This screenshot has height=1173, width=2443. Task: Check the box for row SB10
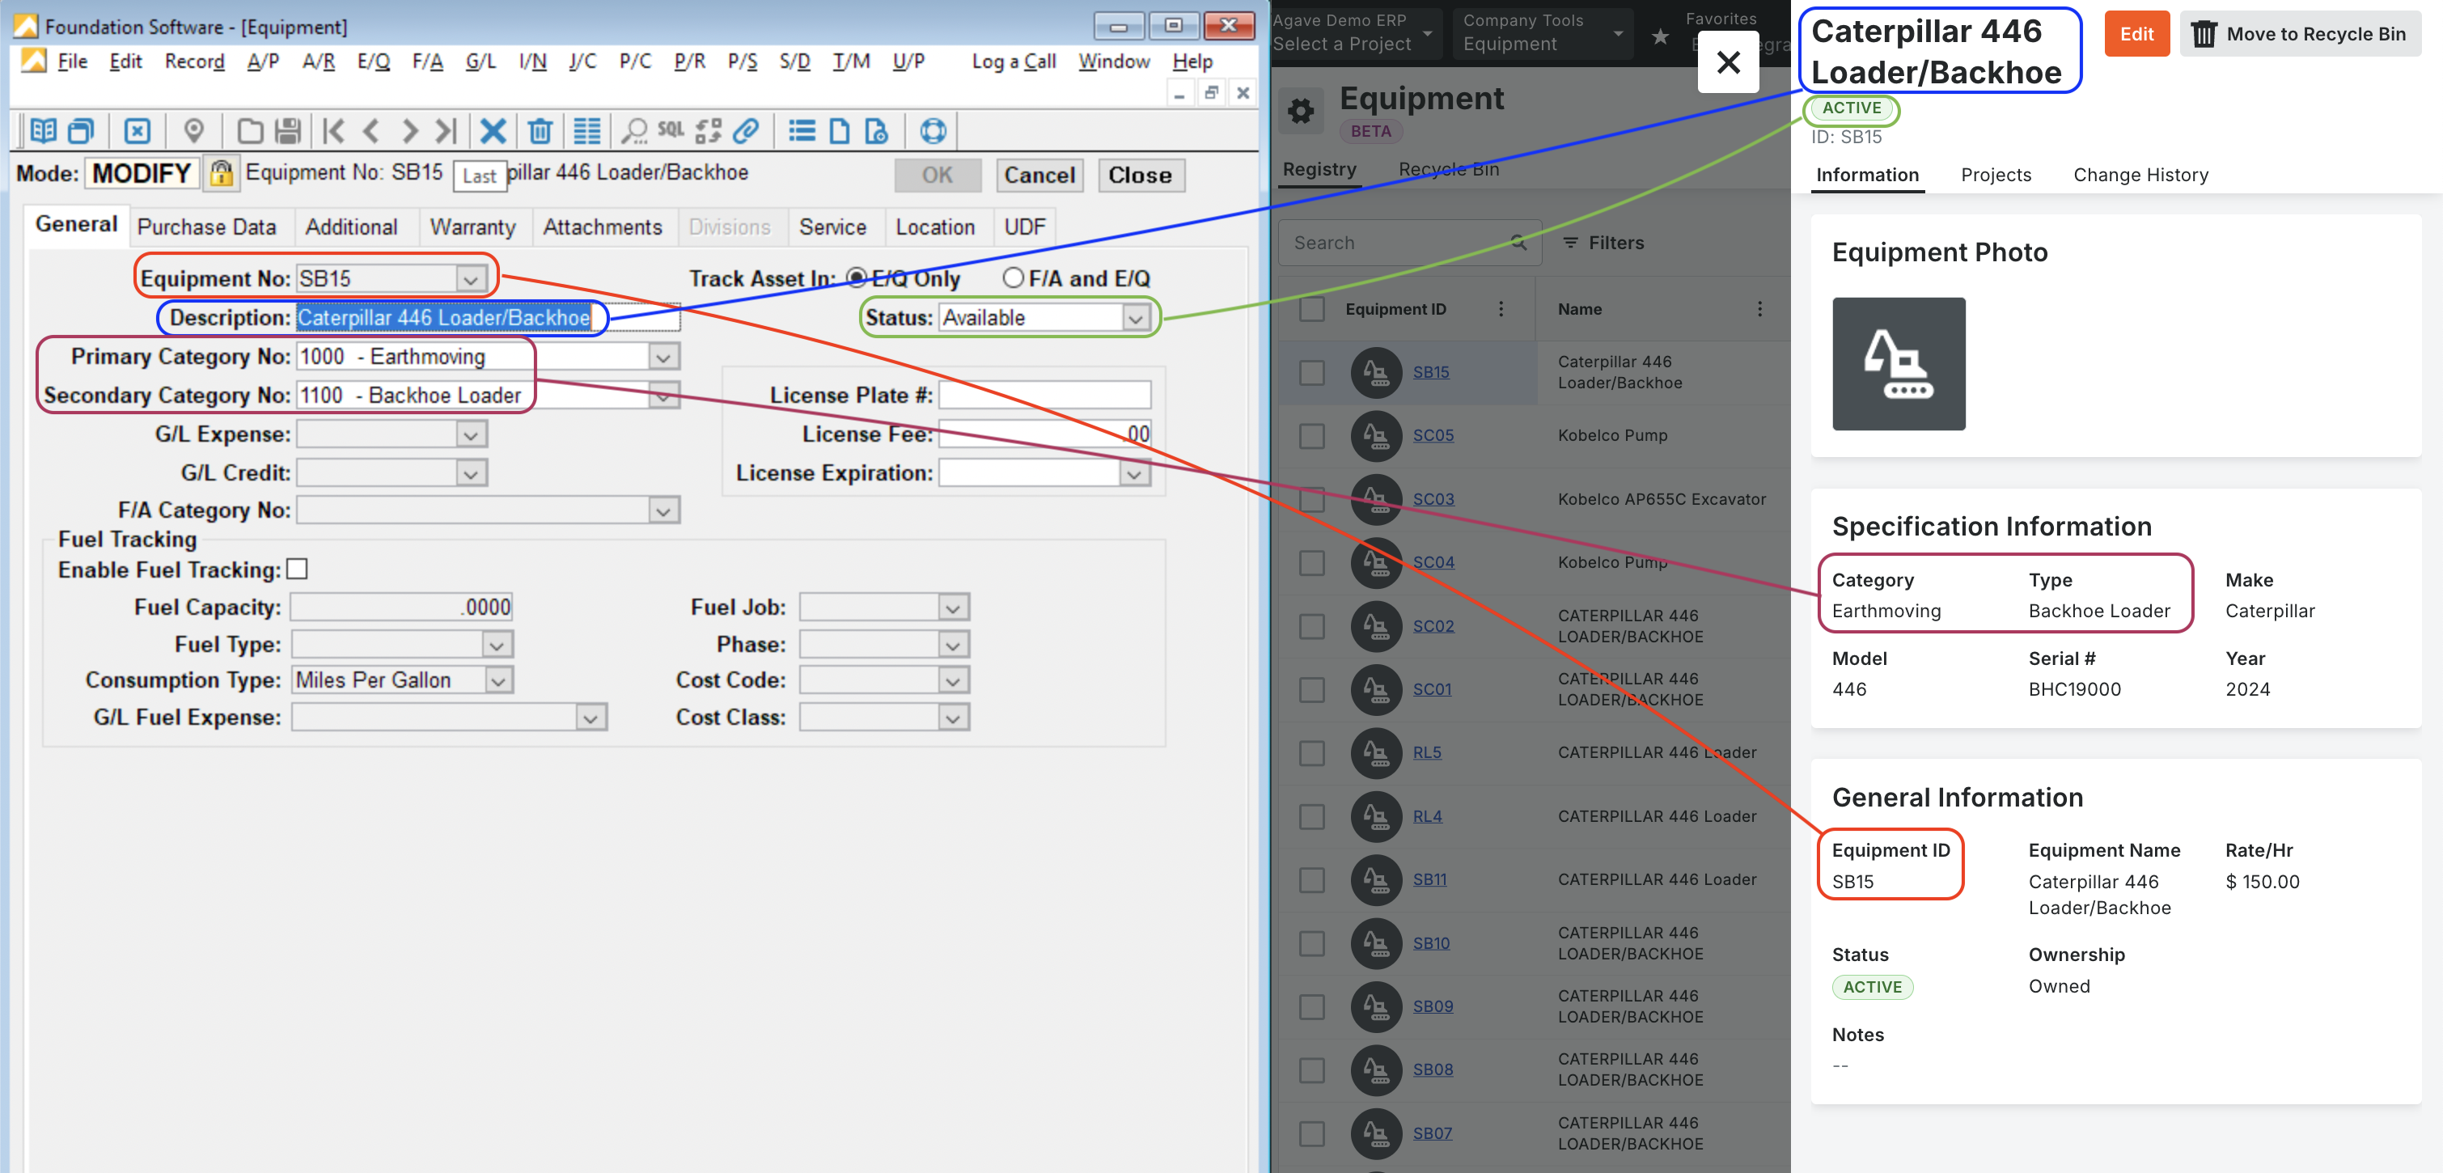[1311, 943]
